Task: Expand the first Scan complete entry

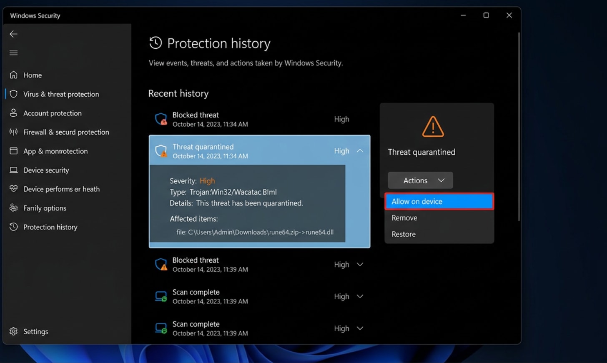Action: click(x=360, y=296)
